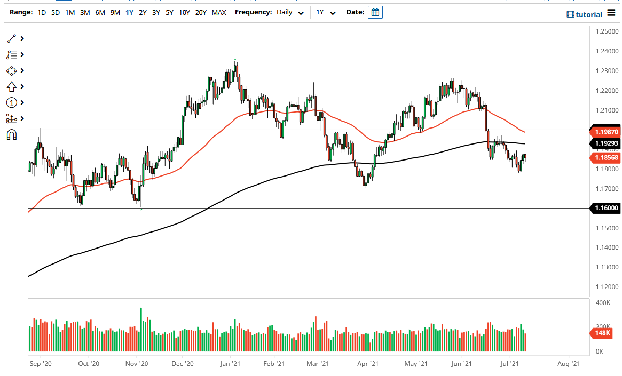Select the trend line drawing tool
This screenshot has height=376, width=622.
click(x=11, y=39)
